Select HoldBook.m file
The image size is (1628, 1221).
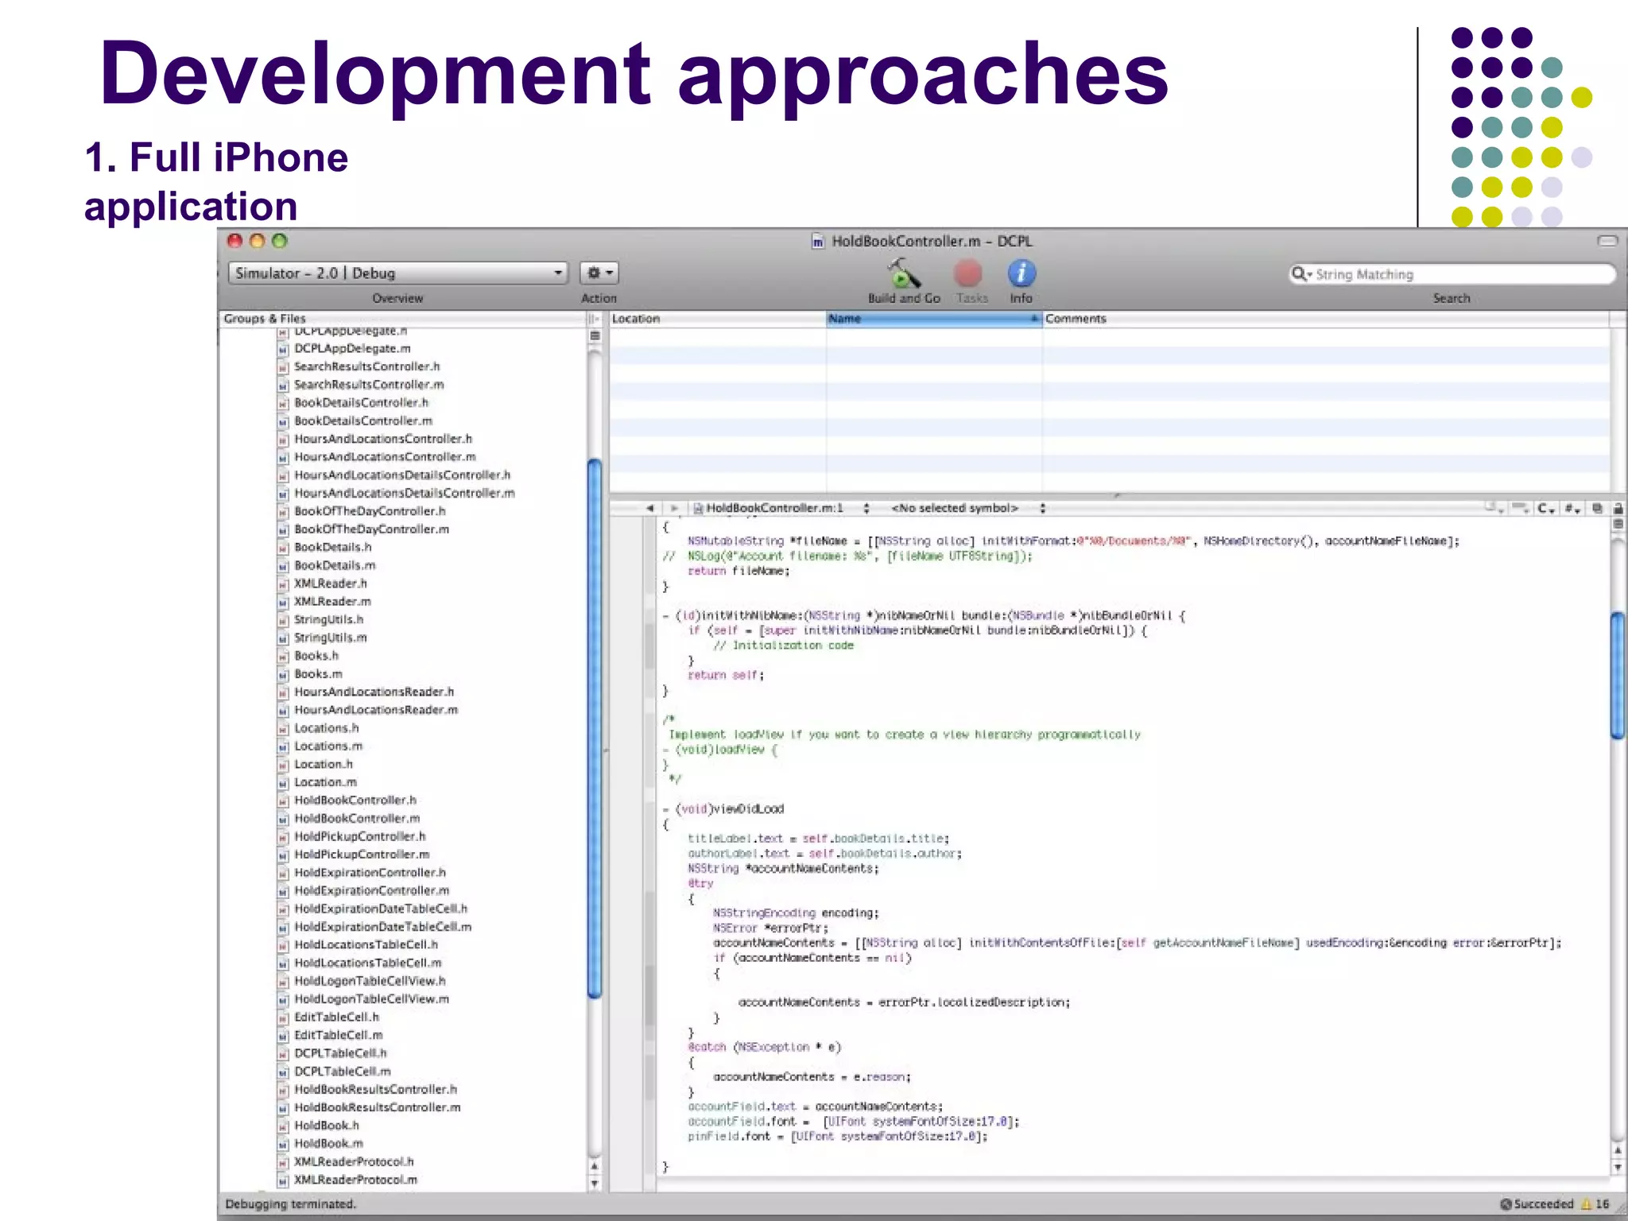(328, 1143)
